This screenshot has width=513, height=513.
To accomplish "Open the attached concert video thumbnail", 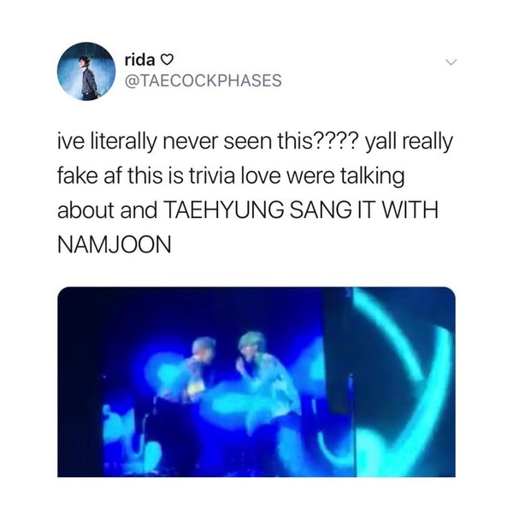I will pyautogui.click(x=256, y=381).
